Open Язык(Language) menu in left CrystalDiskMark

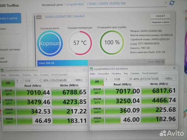59,74
